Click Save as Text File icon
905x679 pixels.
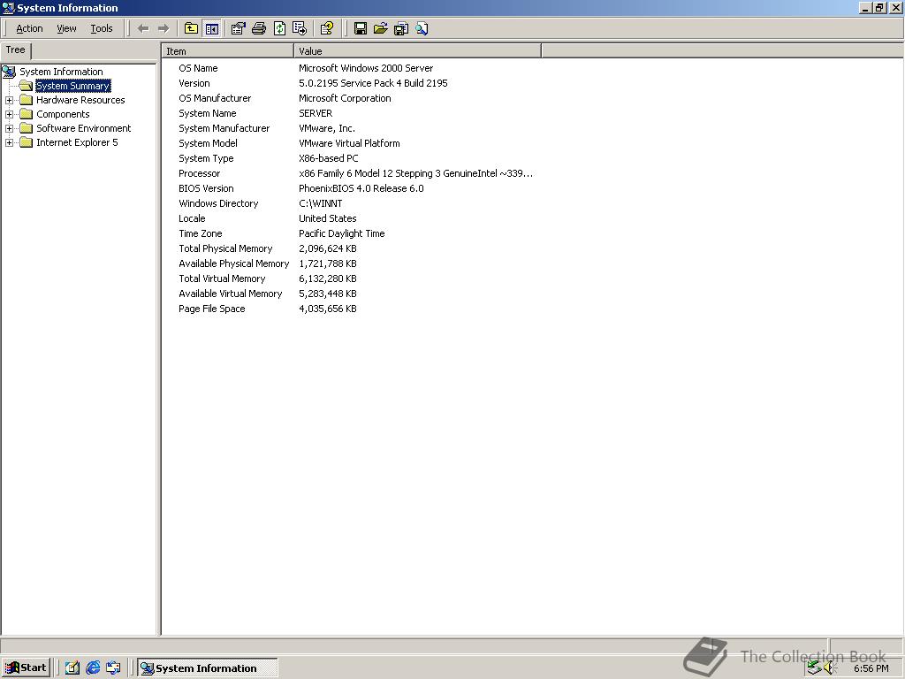point(401,28)
